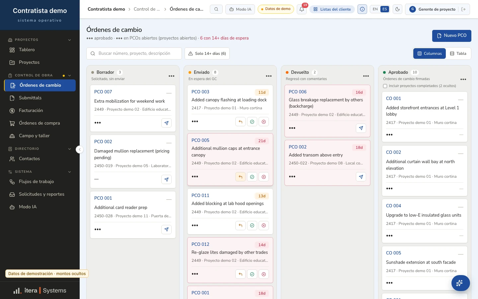Open Listas del cliente
The width and height of the screenshot is (478, 299).
[332, 9]
